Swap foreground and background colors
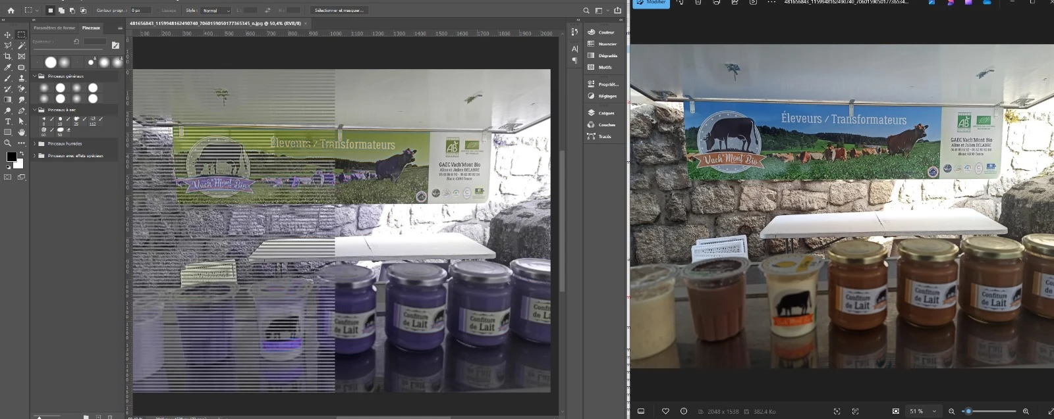 pyautogui.click(x=22, y=153)
